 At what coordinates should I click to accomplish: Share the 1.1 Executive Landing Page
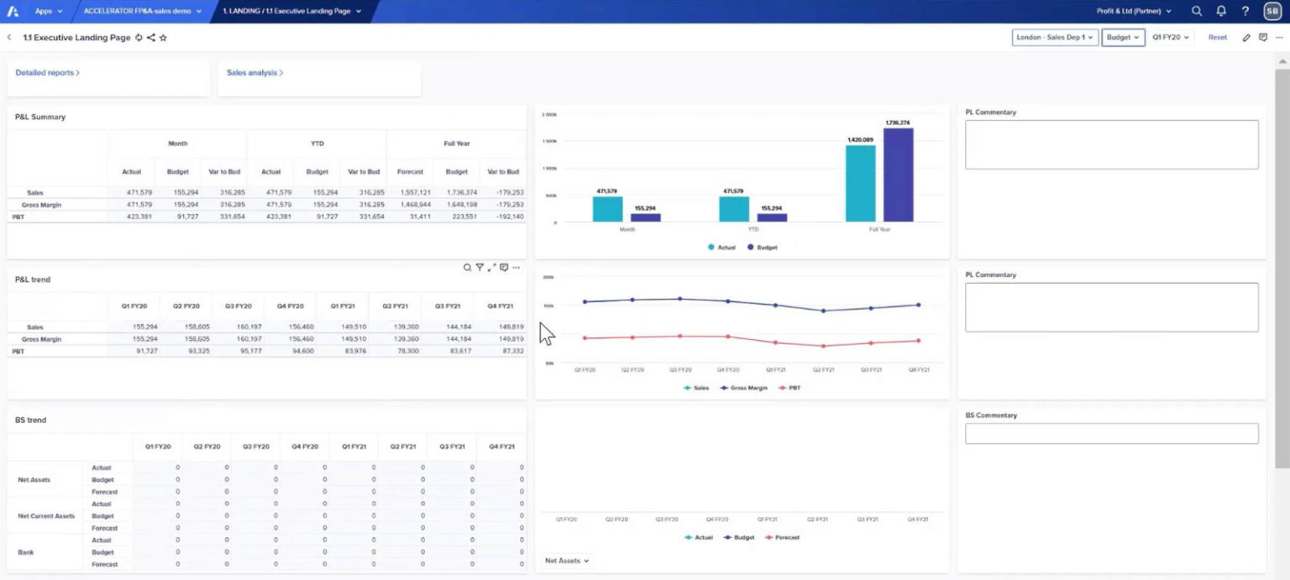(x=151, y=37)
